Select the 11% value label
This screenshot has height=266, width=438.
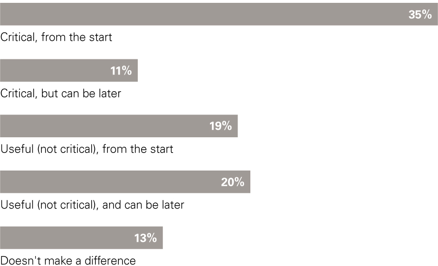121,71
